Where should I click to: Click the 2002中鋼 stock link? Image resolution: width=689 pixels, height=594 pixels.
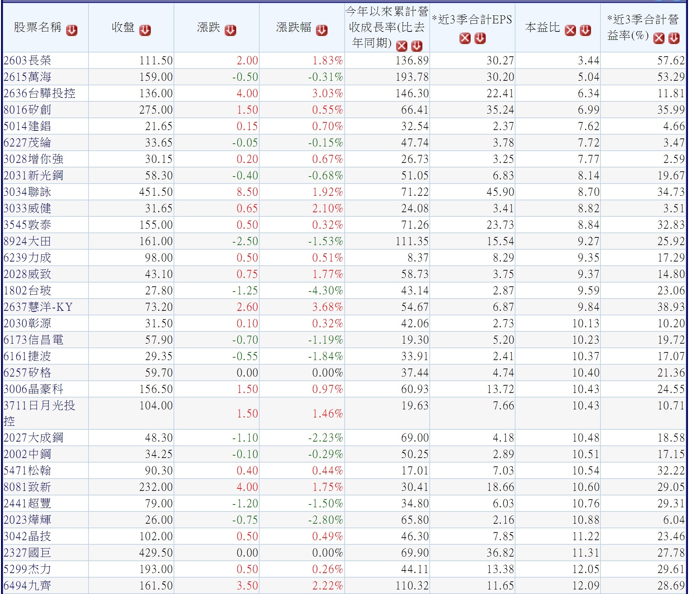click(x=27, y=454)
